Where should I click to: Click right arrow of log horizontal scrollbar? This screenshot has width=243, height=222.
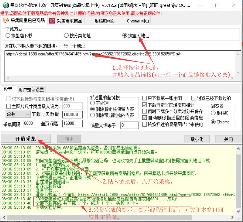(233, 217)
